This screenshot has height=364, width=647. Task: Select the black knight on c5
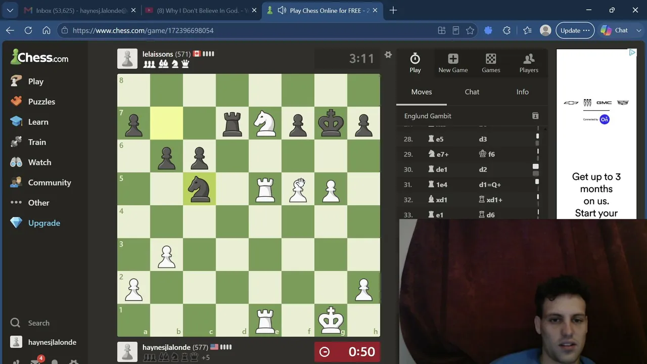coord(199,189)
